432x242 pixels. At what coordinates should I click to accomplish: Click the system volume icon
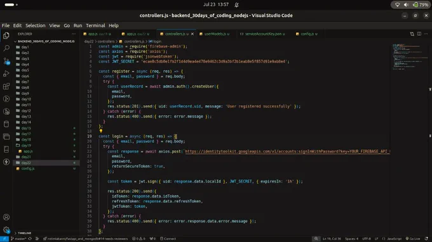tap(406, 4)
